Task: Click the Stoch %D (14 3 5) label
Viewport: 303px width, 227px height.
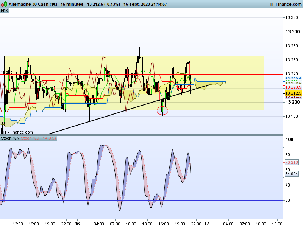Action: (39, 138)
